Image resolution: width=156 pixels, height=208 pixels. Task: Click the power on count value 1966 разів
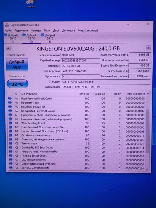140,71
